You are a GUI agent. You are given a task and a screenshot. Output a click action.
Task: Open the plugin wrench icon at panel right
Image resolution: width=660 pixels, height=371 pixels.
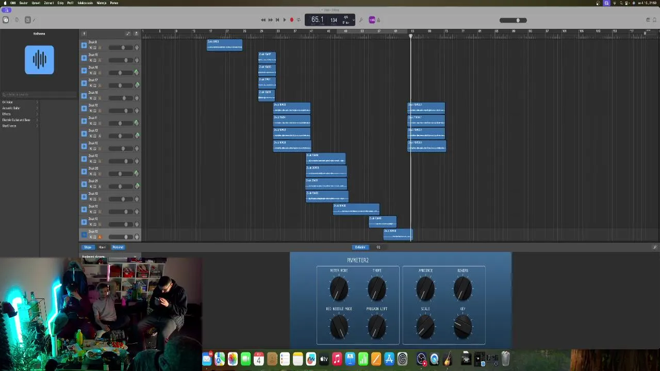pos(655,247)
